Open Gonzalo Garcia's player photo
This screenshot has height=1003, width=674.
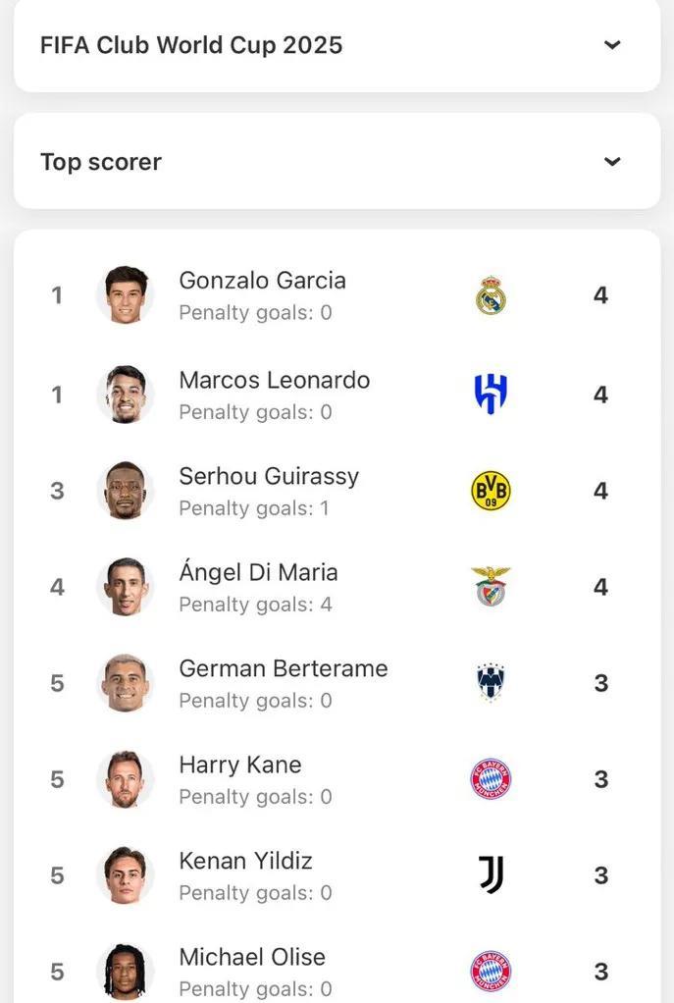point(126,294)
